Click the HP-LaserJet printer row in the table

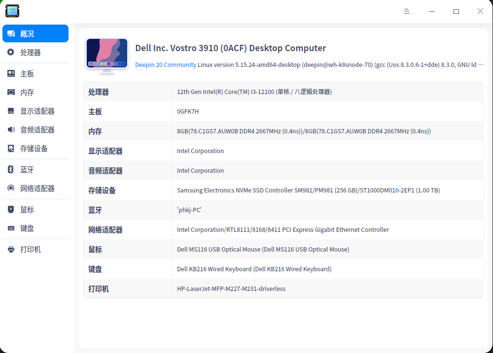click(283, 289)
